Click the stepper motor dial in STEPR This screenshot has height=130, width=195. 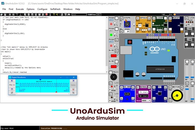[x=127, y=24]
